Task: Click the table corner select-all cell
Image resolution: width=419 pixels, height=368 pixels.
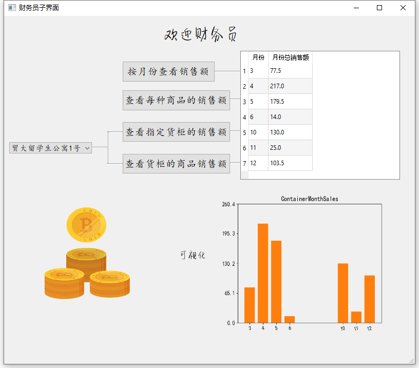Action: point(244,57)
